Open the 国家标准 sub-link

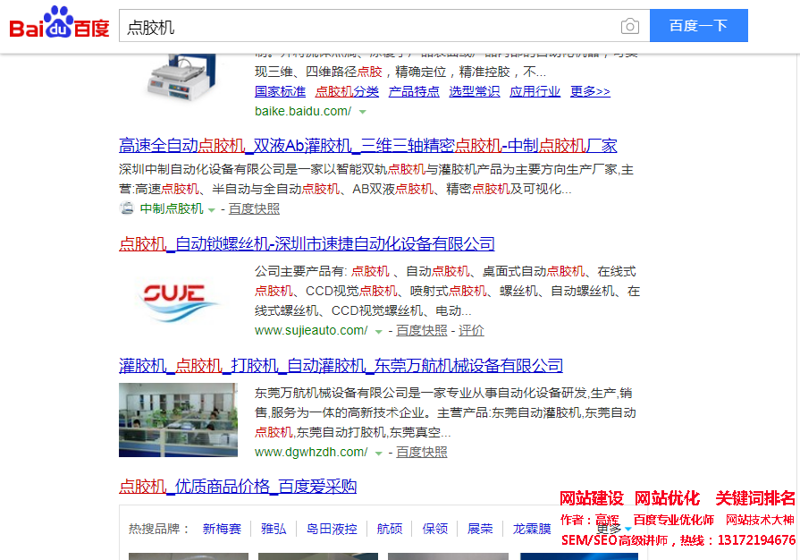(280, 91)
